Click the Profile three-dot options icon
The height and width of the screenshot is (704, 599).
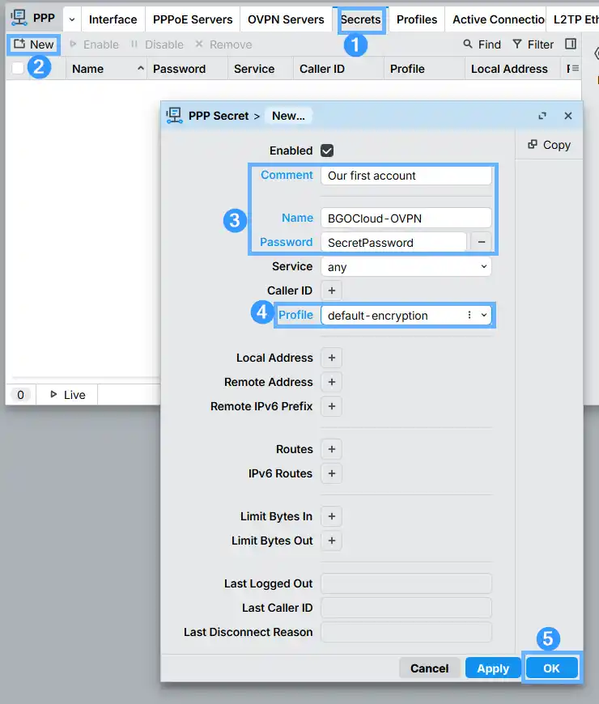pyautogui.click(x=469, y=316)
